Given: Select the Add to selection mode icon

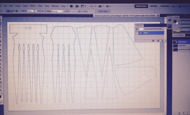Looking at the screenshot, I should (11, 11).
